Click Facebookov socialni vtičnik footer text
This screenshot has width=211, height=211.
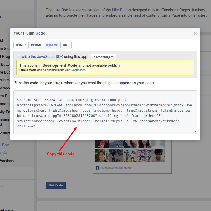(x=116, y=168)
